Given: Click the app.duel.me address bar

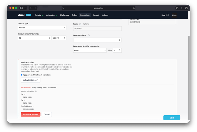Looking at the screenshot, I should click(98, 8).
